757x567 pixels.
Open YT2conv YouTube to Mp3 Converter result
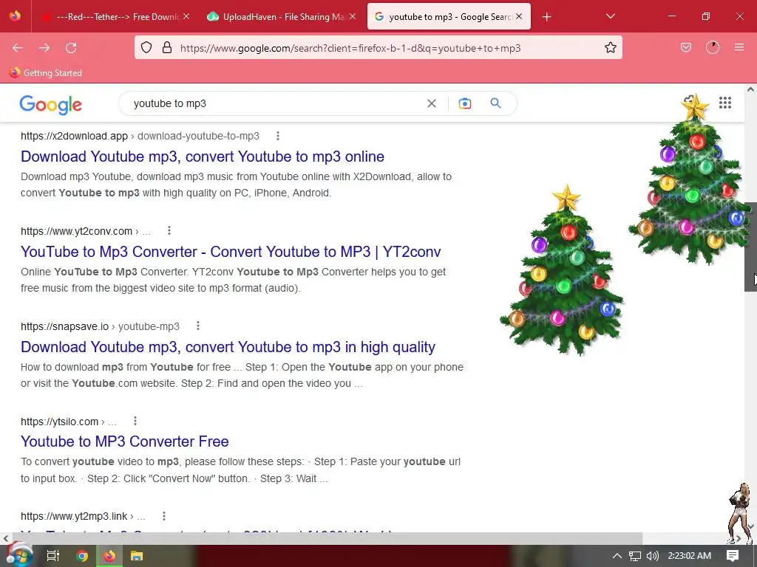pyautogui.click(x=231, y=252)
